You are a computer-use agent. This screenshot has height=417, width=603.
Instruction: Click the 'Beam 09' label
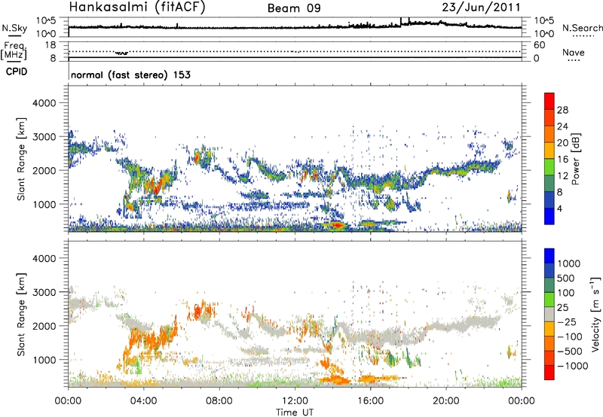point(294,8)
